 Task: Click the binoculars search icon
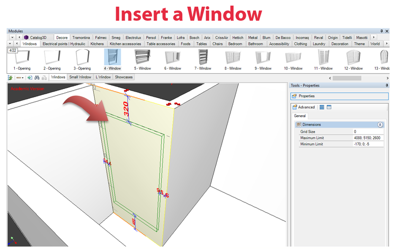[x=37, y=77]
